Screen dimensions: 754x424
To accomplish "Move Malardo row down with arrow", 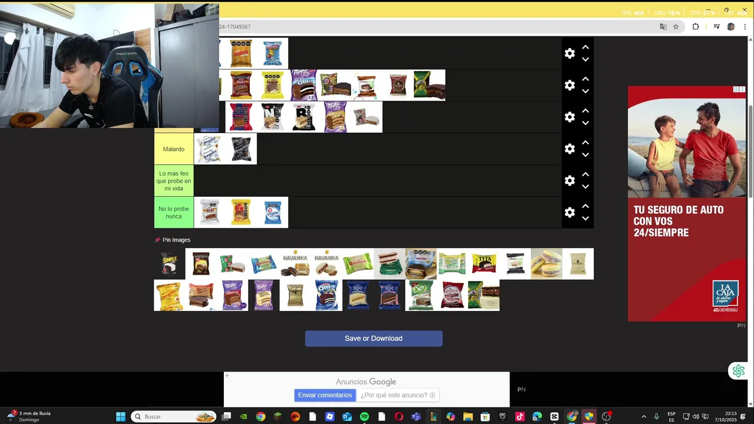I will [586, 155].
